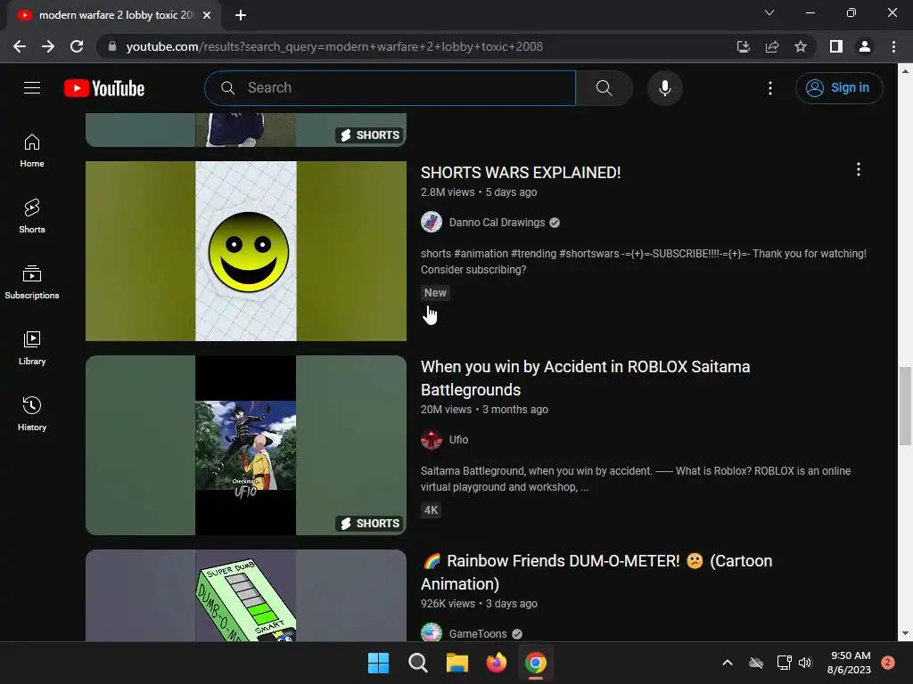
Task: Open options for SHORTS WARS EXPLAINED video
Action: [858, 169]
